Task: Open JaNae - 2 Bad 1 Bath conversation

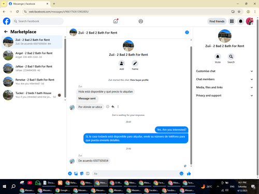Action: (x=32, y=68)
